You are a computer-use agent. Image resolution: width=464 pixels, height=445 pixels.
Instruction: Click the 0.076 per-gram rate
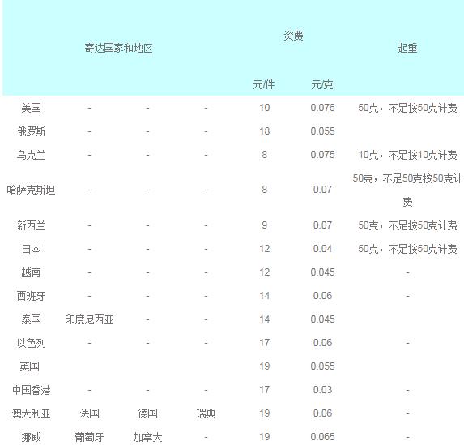pyautogui.click(x=322, y=108)
